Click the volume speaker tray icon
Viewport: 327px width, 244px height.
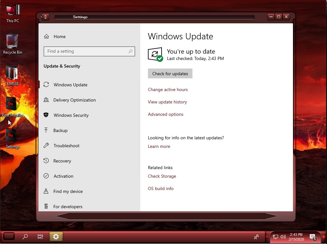[283, 237]
